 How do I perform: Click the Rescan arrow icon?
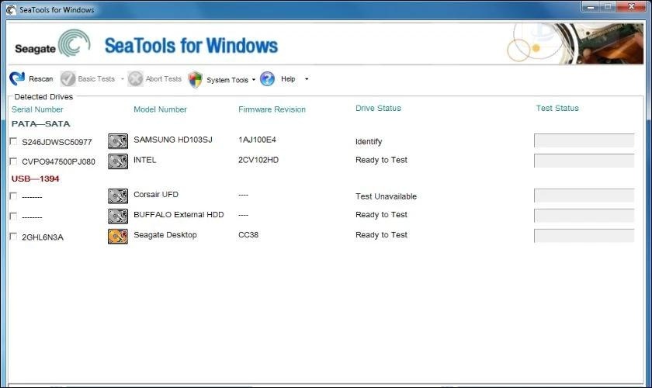click(17, 78)
